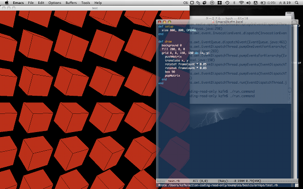Open the Buffers menu
The width and height of the screenshot is (303, 189).
[71, 3]
